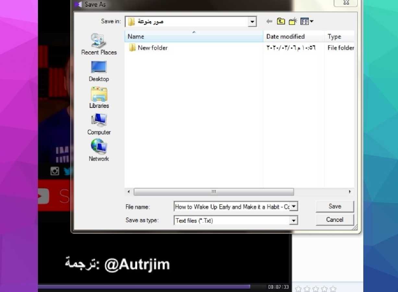Viewport: 398px width, 292px height.
Task: Click the File folder type cell
Action: click(x=341, y=48)
